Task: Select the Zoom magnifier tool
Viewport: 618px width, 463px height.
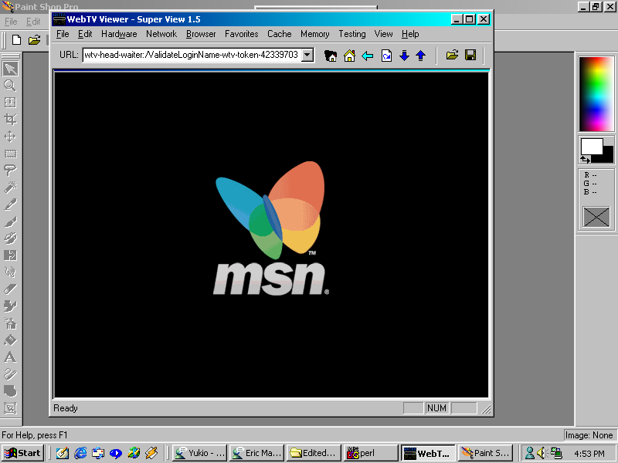Action: pyautogui.click(x=10, y=86)
